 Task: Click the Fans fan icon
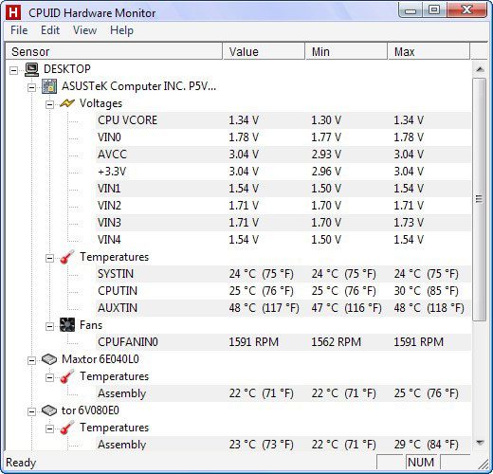click(67, 325)
